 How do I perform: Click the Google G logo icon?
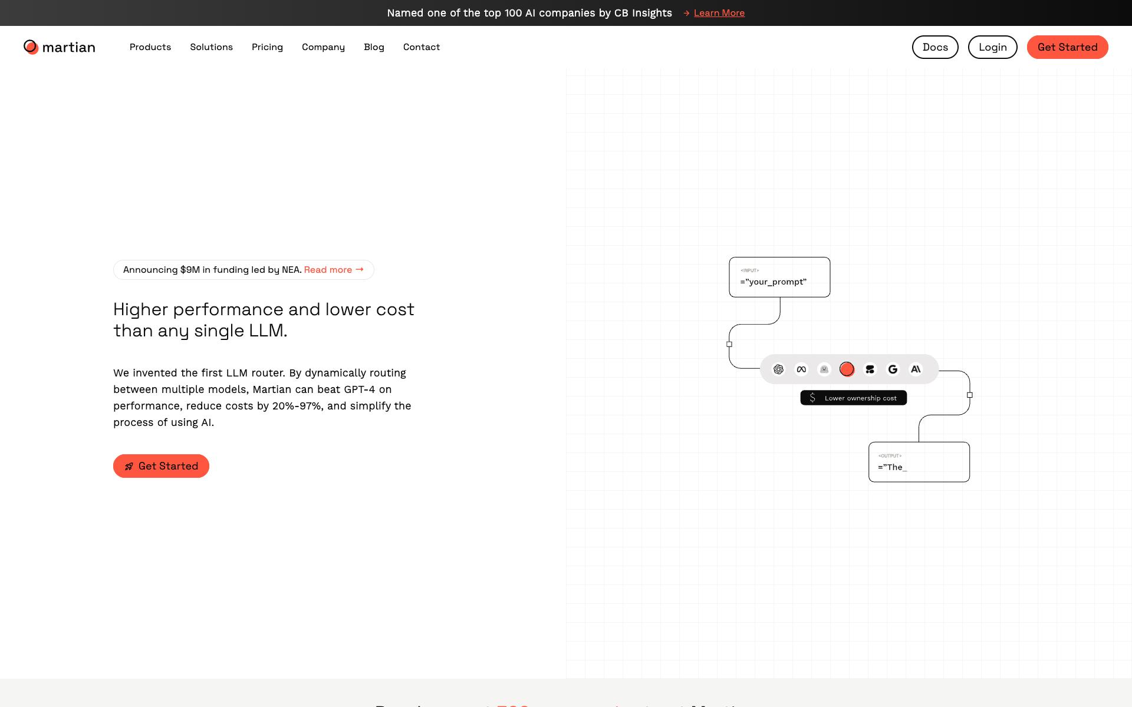(893, 369)
